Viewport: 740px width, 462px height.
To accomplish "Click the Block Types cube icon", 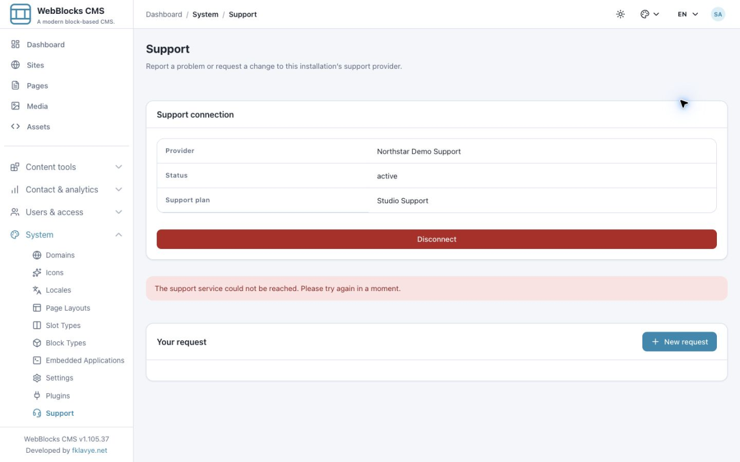I will point(37,343).
